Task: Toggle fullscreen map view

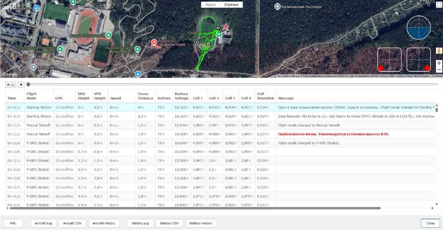Action: [439, 5]
